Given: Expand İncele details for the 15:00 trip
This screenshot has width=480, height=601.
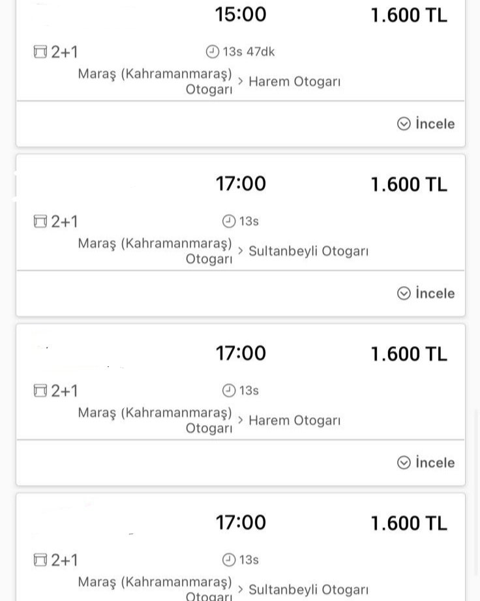Looking at the screenshot, I should [426, 124].
